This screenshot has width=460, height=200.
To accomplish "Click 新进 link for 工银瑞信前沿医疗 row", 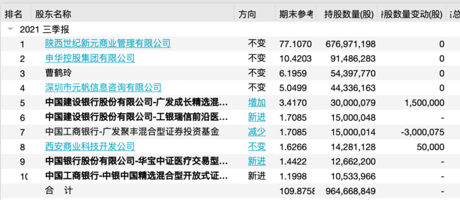I will pos(257,117).
